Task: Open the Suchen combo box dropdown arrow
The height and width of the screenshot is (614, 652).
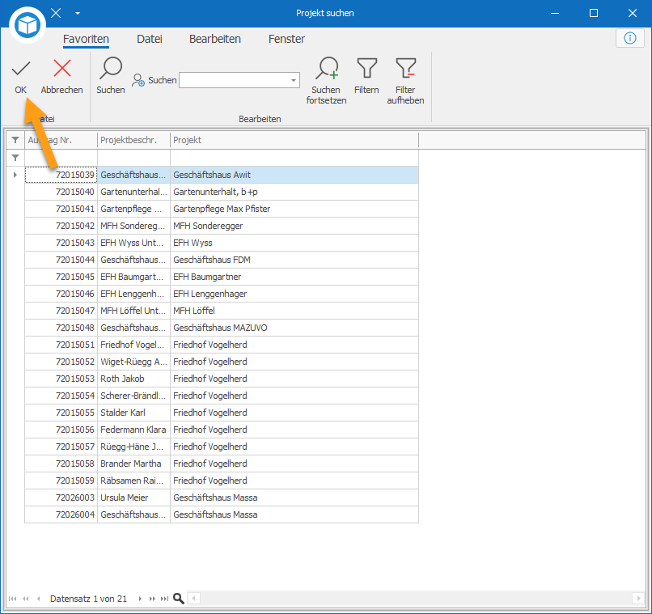Action: (293, 80)
